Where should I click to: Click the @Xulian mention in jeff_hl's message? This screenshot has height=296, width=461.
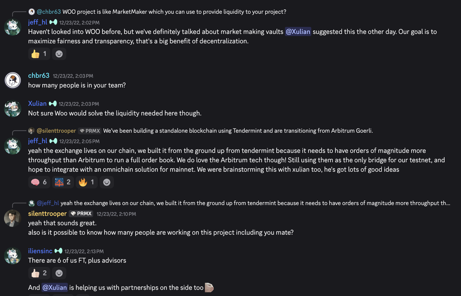coord(298,32)
